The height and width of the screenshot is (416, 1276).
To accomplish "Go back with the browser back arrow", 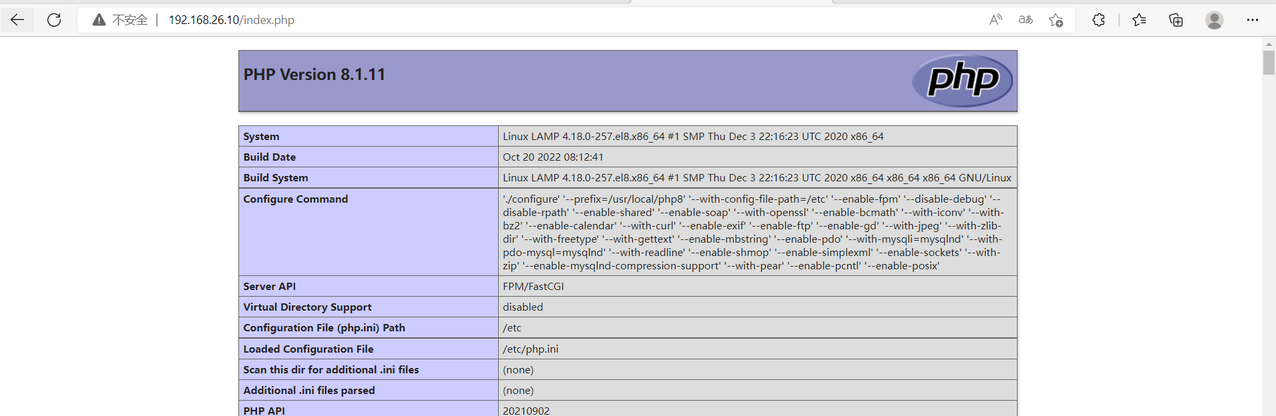I will tap(17, 20).
